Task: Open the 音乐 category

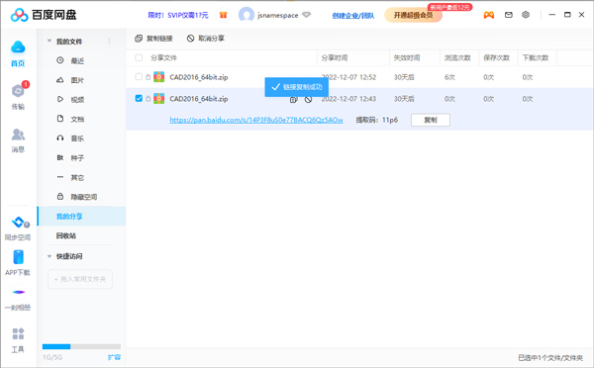Action: pyautogui.click(x=77, y=138)
